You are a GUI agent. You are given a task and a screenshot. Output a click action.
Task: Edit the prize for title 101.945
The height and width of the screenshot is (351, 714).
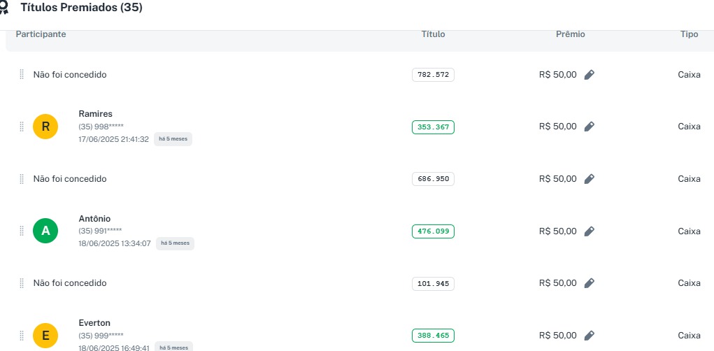tap(589, 283)
